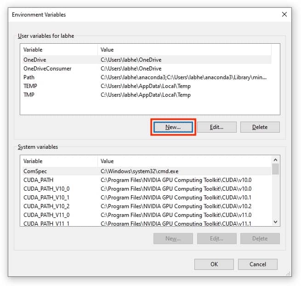Click the CUDA\v10.1 value cell

coord(176,198)
